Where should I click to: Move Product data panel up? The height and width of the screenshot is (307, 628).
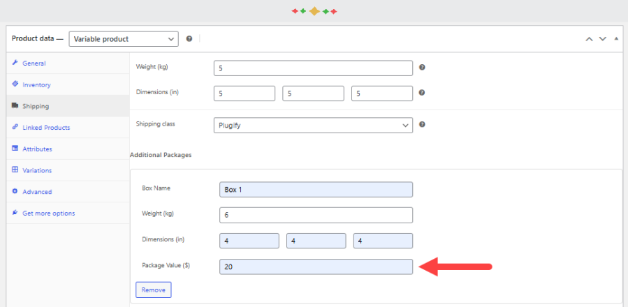[589, 39]
